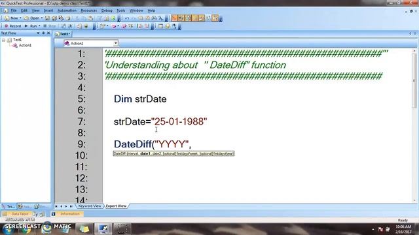419x235 pixels.
Task: Click the first-tab navigation arrow
Action: pos(56,206)
